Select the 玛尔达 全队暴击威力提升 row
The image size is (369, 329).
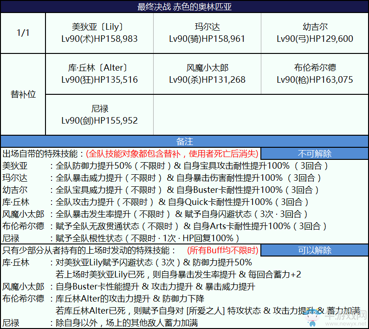click(x=162, y=178)
